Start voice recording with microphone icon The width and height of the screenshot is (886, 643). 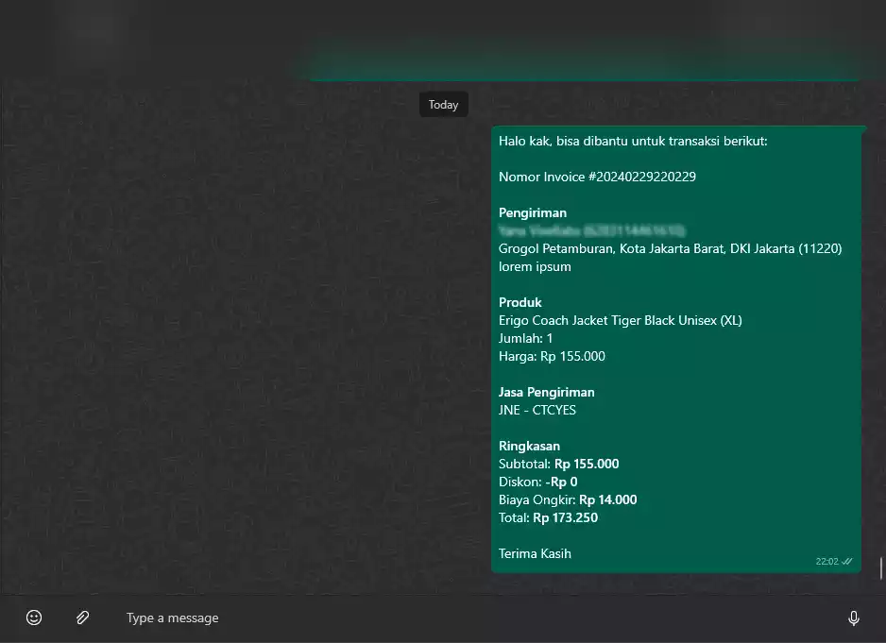point(853,618)
